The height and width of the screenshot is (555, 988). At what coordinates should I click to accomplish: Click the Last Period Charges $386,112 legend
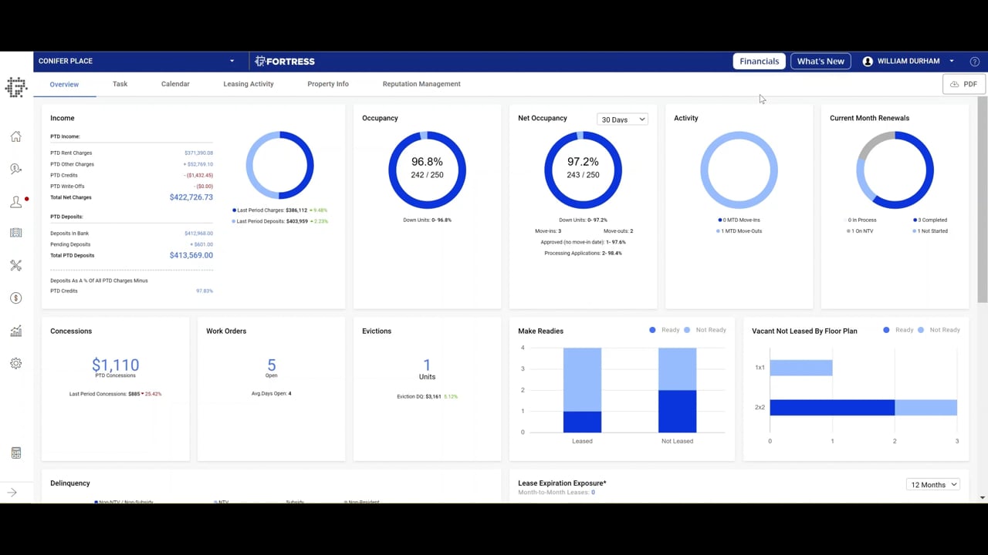(x=281, y=210)
